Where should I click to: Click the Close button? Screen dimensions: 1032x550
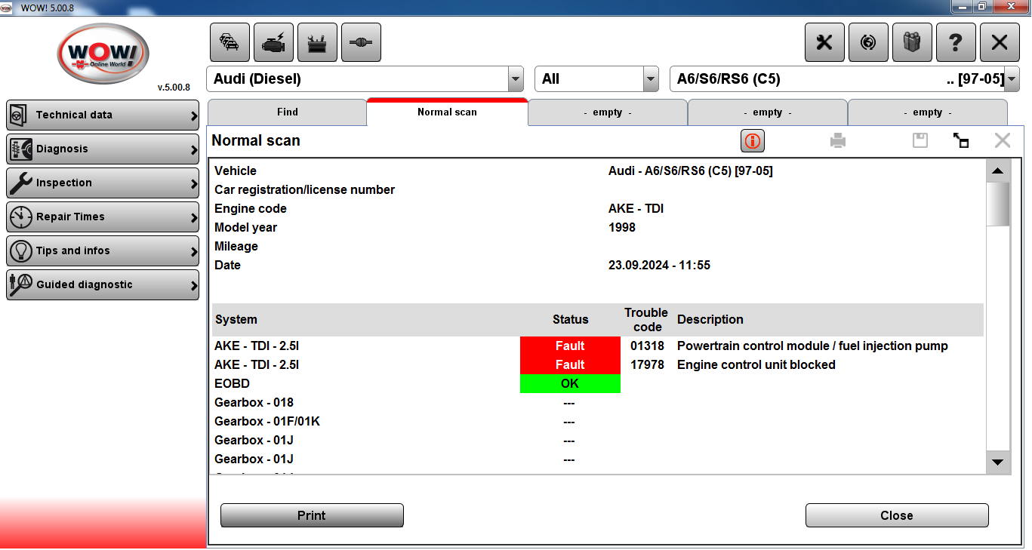[x=897, y=515]
